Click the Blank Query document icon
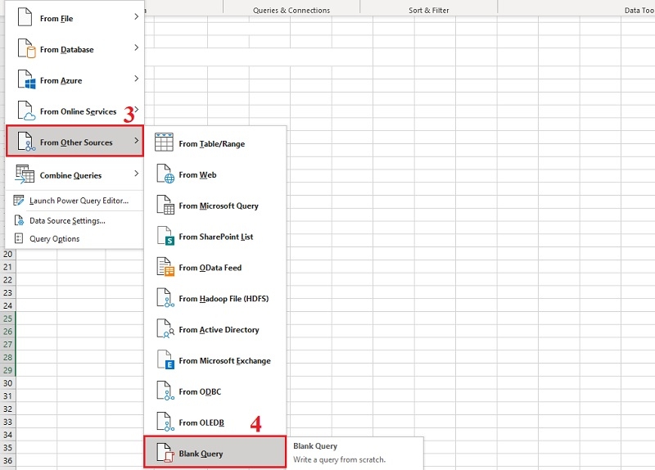The image size is (655, 470). pyautogui.click(x=165, y=453)
